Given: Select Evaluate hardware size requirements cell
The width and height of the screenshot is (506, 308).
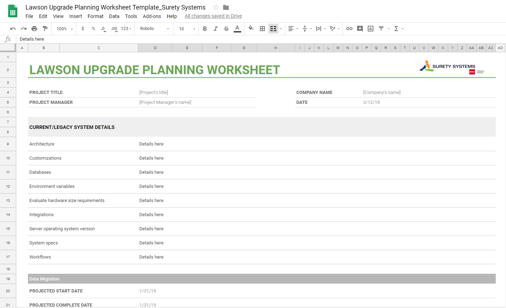Looking at the screenshot, I should pyautogui.click(x=83, y=201).
